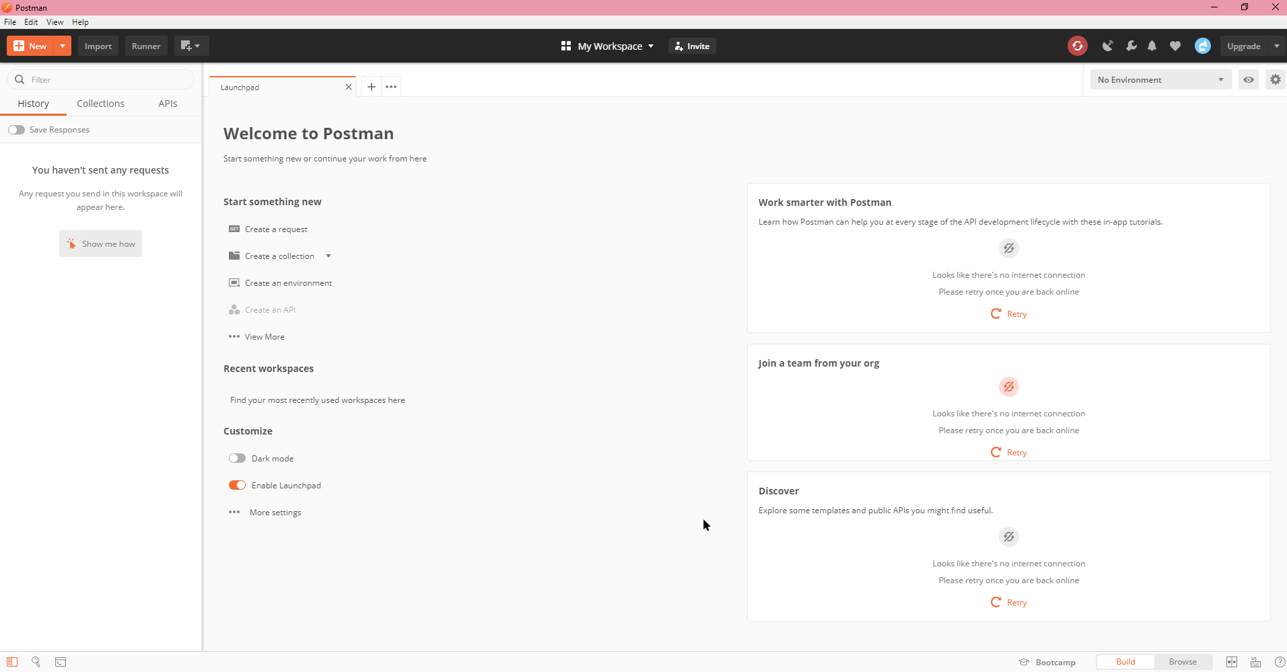
Task: Click Retry under Work smarter with Postman
Action: pos(1008,313)
